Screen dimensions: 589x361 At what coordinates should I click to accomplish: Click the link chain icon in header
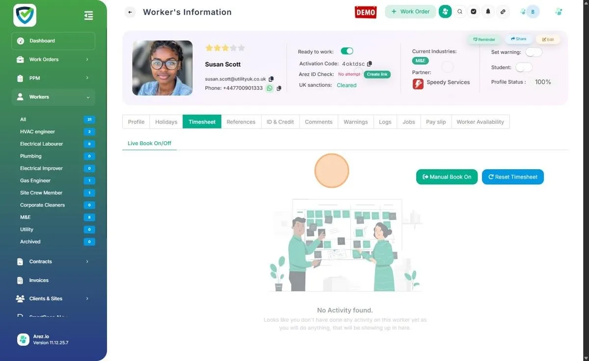pos(503,12)
